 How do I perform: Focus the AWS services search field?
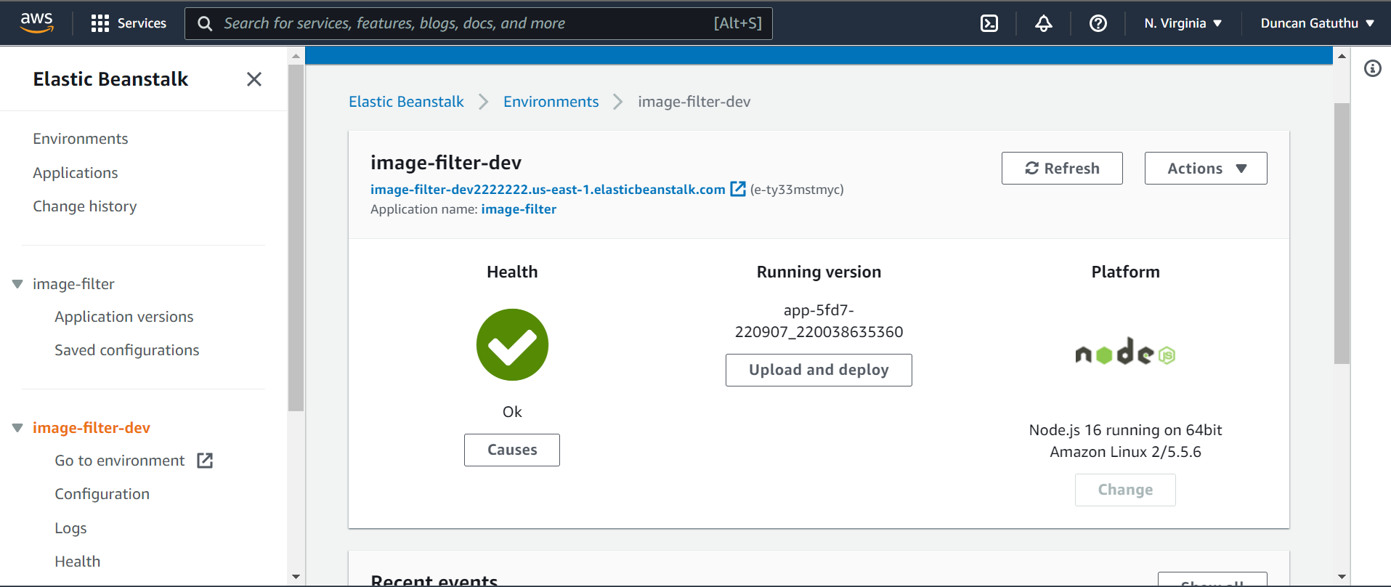click(479, 23)
